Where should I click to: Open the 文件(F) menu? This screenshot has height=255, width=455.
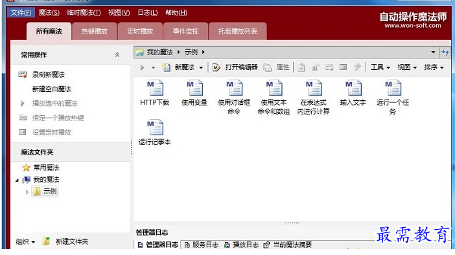pyautogui.click(x=21, y=13)
